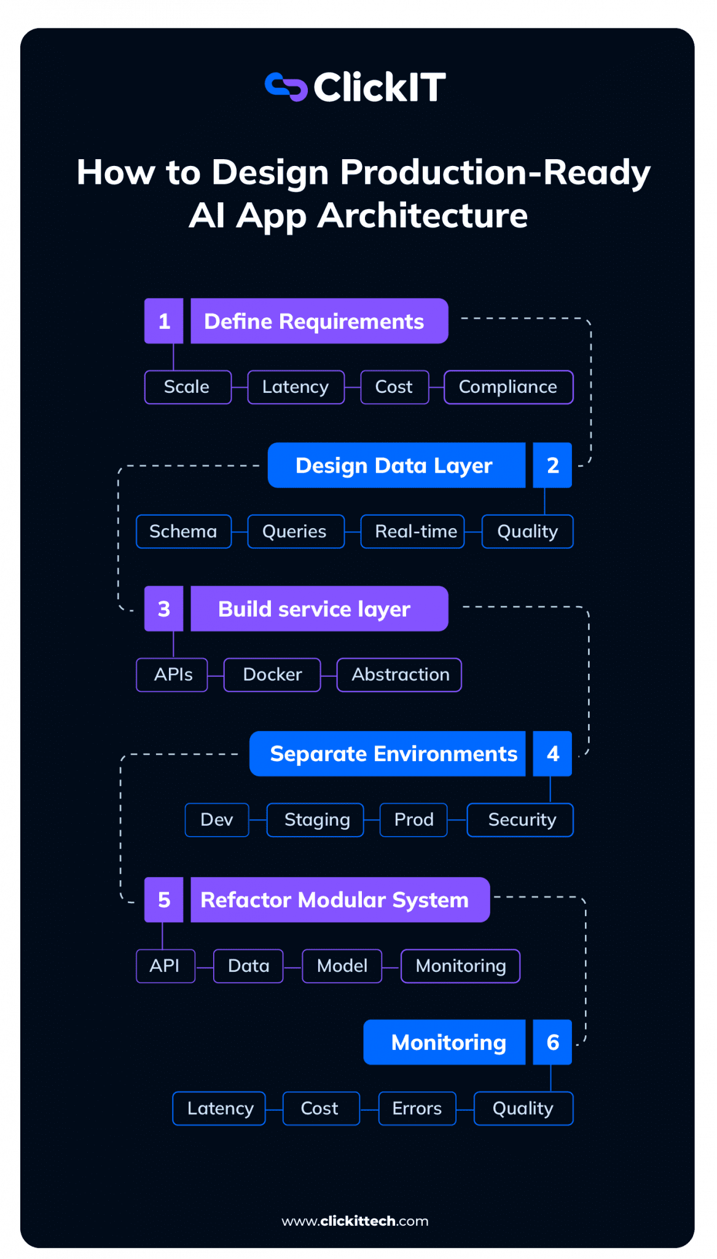This screenshot has height=1259, width=717.
Task: Click the Docker box
Action: [272, 675]
